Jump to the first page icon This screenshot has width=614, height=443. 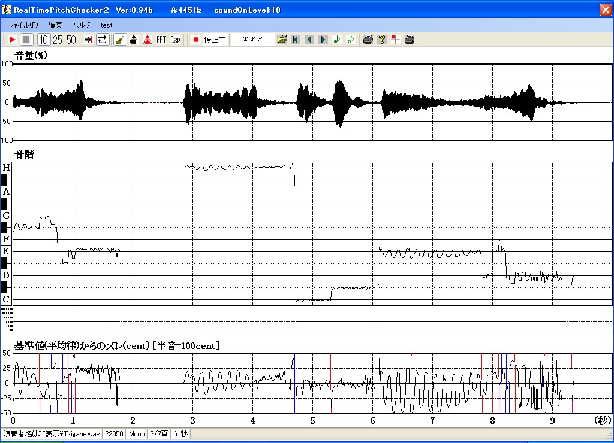click(x=296, y=40)
